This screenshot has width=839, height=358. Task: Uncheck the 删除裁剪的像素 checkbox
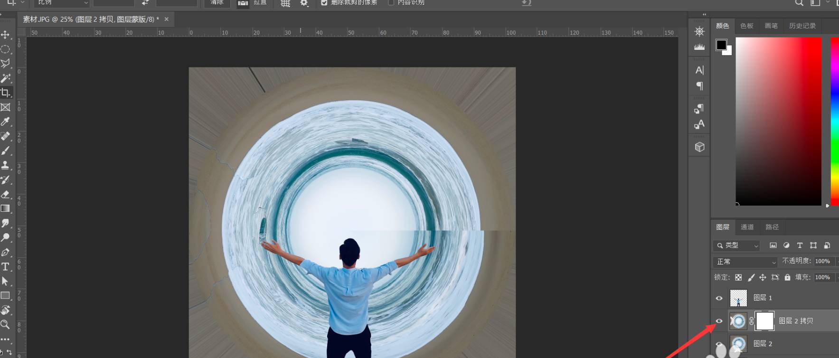pos(324,3)
